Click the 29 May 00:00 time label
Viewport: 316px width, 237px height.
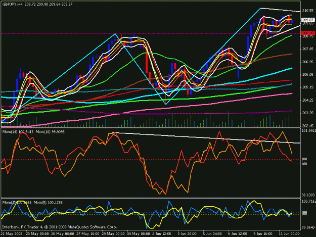pos(113,234)
